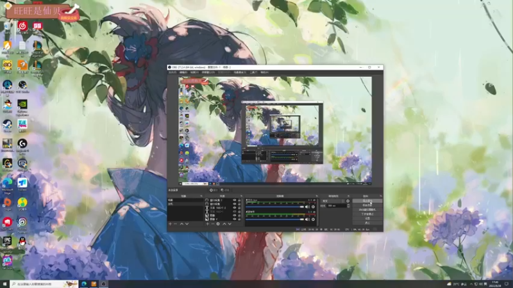The width and height of the screenshot is (513, 288).
Task: Click the streaming button in Controls panel
Action: pyautogui.click(x=367, y=200)
